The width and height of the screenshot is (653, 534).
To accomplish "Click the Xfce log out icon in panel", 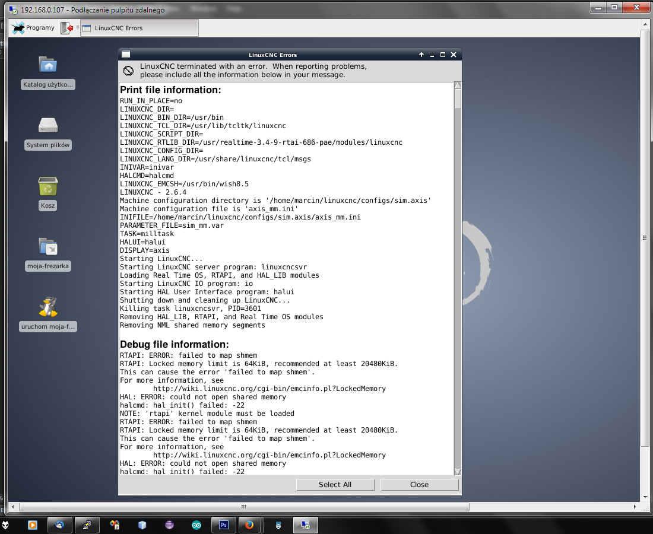I will (67, 28).
